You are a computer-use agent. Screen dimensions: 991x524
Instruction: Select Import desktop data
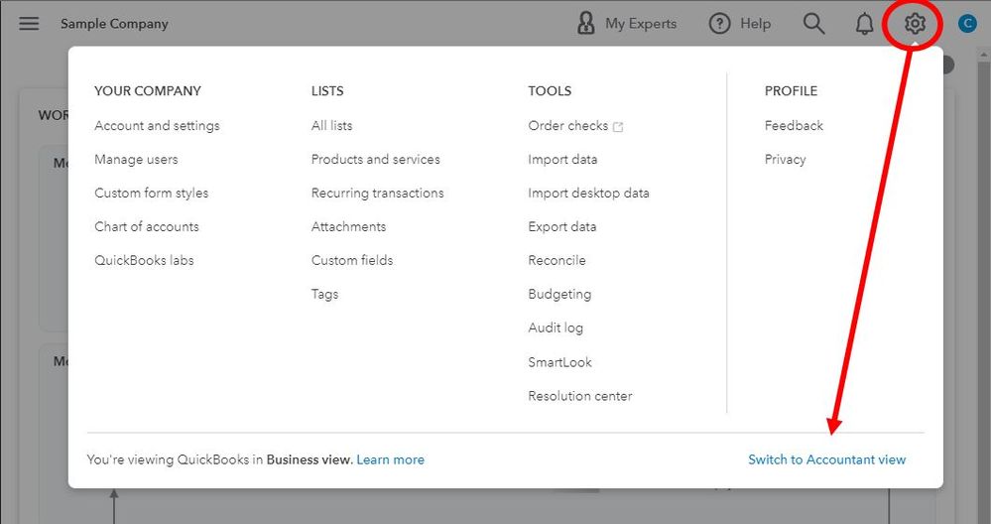pyautogui.click(x=588, y=193)
